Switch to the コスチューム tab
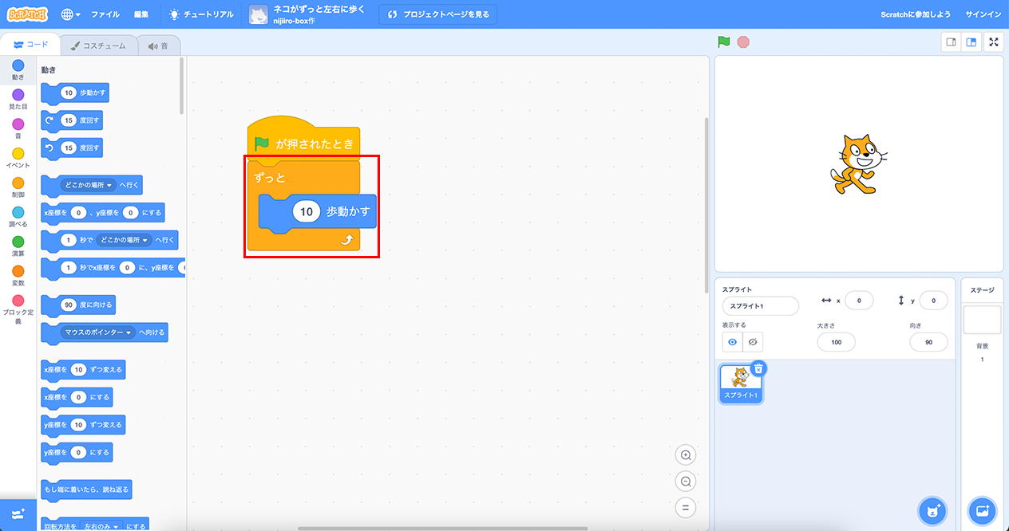Viewport: 1009px width, 531px height. point(98,45)
